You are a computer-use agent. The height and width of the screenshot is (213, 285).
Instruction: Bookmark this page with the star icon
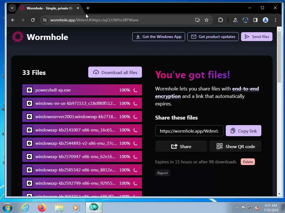pos(207,20)
